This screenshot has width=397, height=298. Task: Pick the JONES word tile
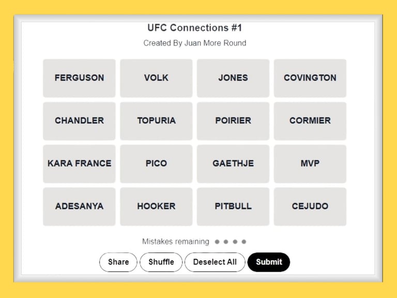coord(233,78)
